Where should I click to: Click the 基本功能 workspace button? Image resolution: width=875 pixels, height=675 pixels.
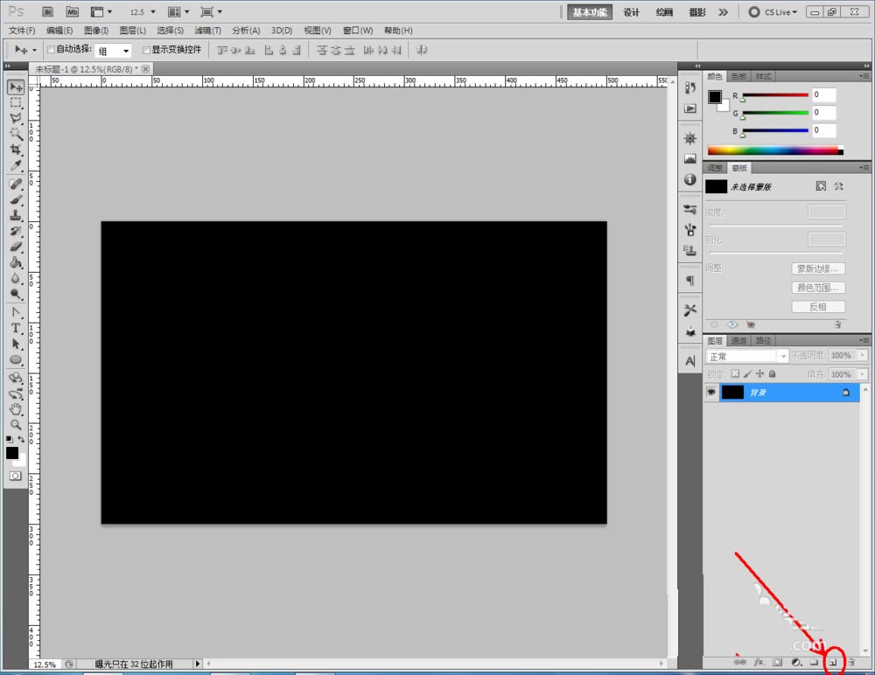(x=590, y=12)
